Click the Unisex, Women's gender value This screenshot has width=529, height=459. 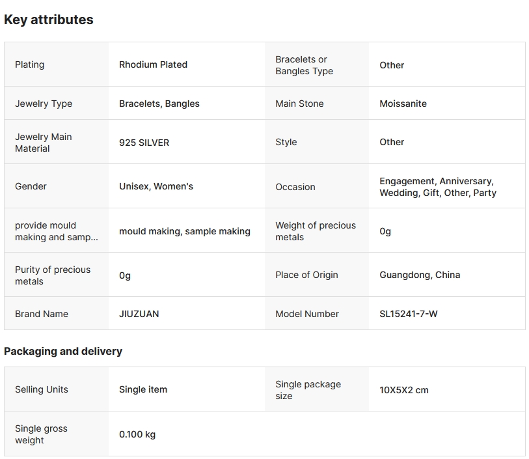pyautogui.click(x=156, y=186)
